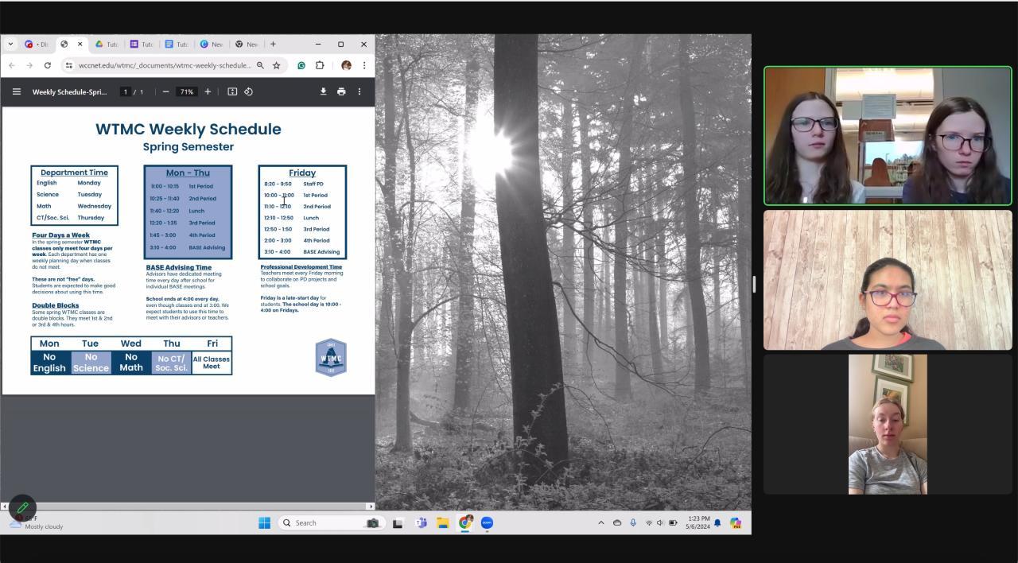
Task: Open the notifications bell icon
Action: (x=717, y=522)
